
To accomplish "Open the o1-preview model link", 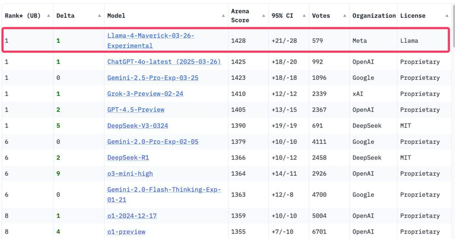I will coord(126,232).
